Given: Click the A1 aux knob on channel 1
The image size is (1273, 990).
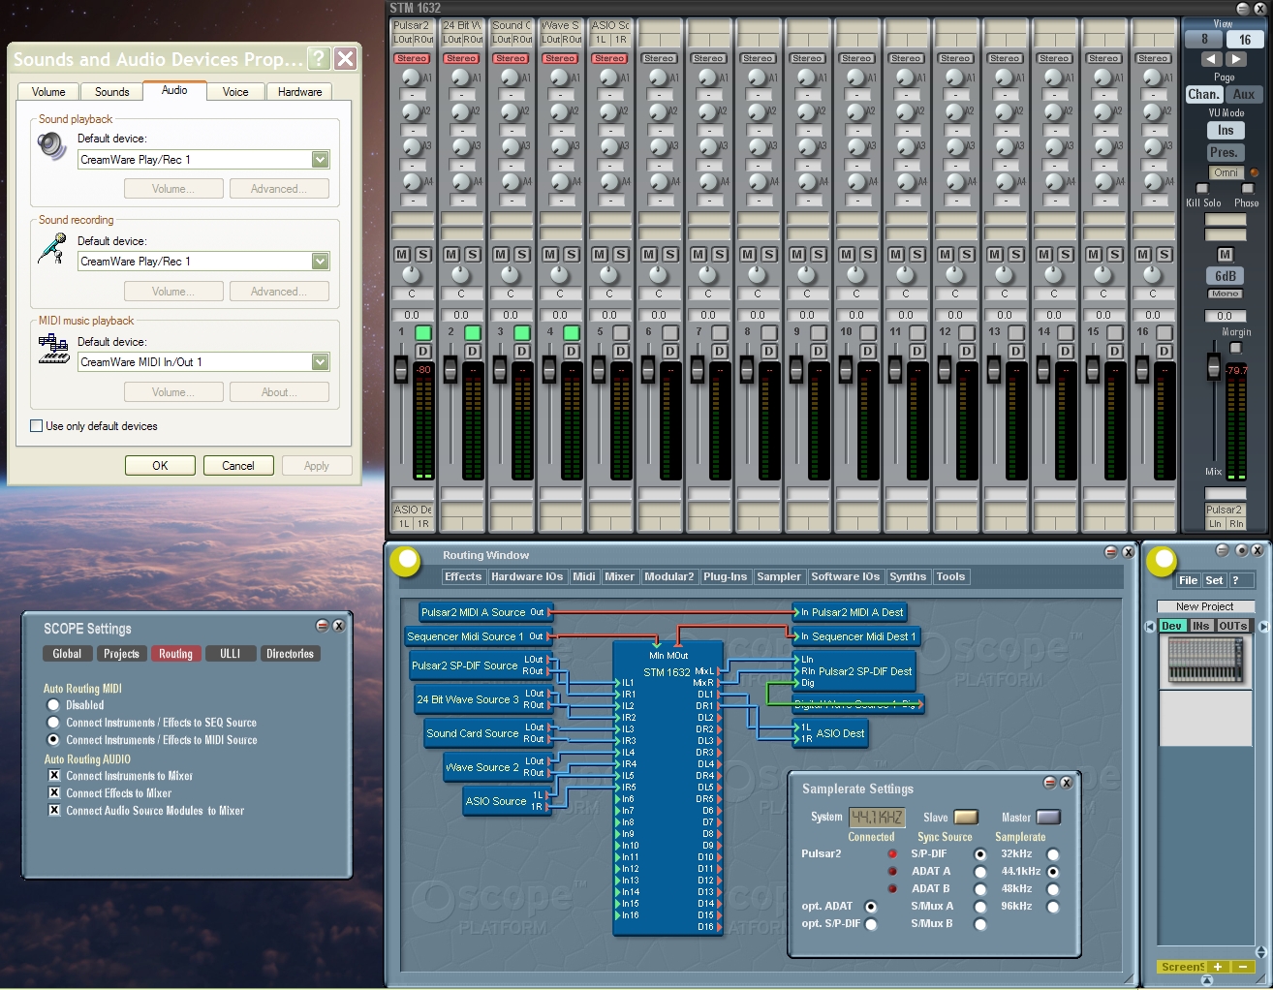Looking at the screenshot, I should coord(412,77).
